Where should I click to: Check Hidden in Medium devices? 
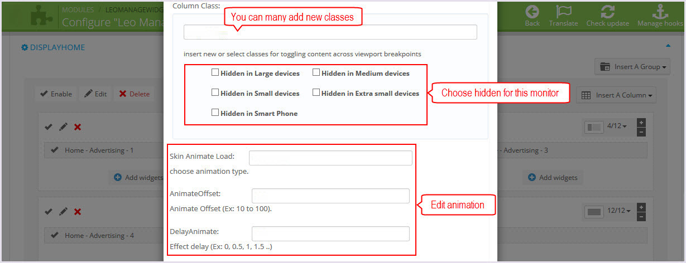tap(316, 72)
